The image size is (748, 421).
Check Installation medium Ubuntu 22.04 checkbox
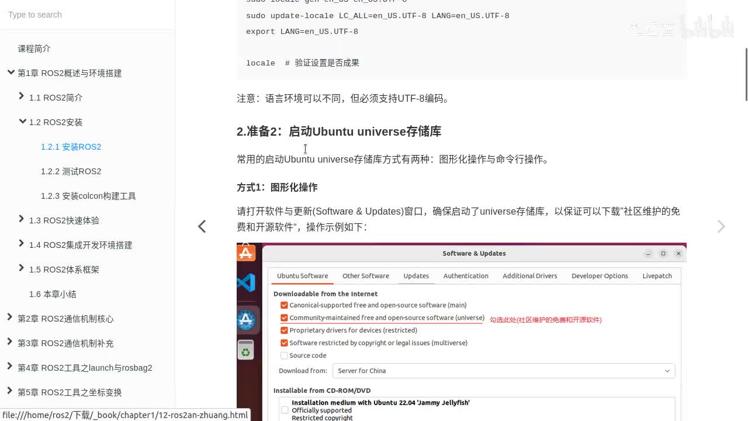click(x=285, y=410)
